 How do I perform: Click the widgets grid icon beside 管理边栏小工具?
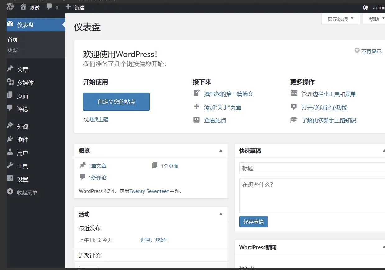(x=294, y=93)
